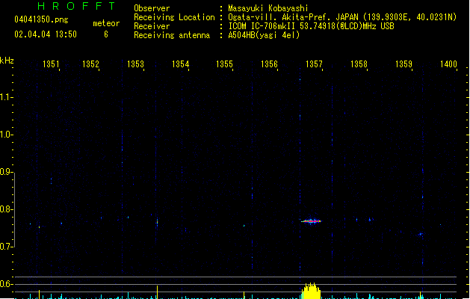Click the yellow signal-level burst at the bottom

coord(311,291)
